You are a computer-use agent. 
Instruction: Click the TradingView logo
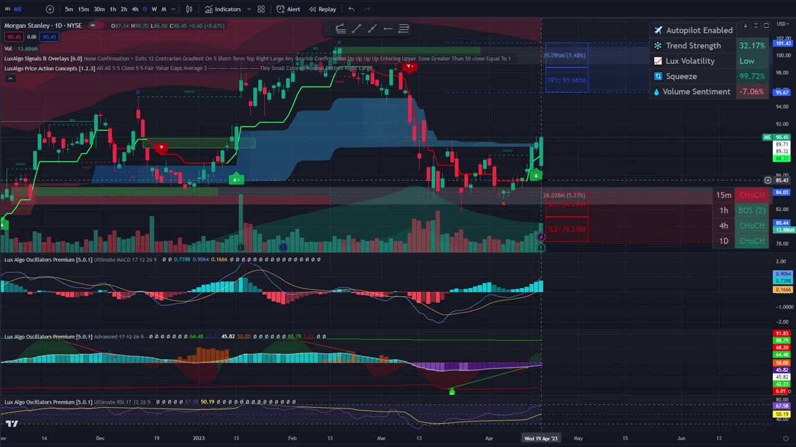pos(12,424)
